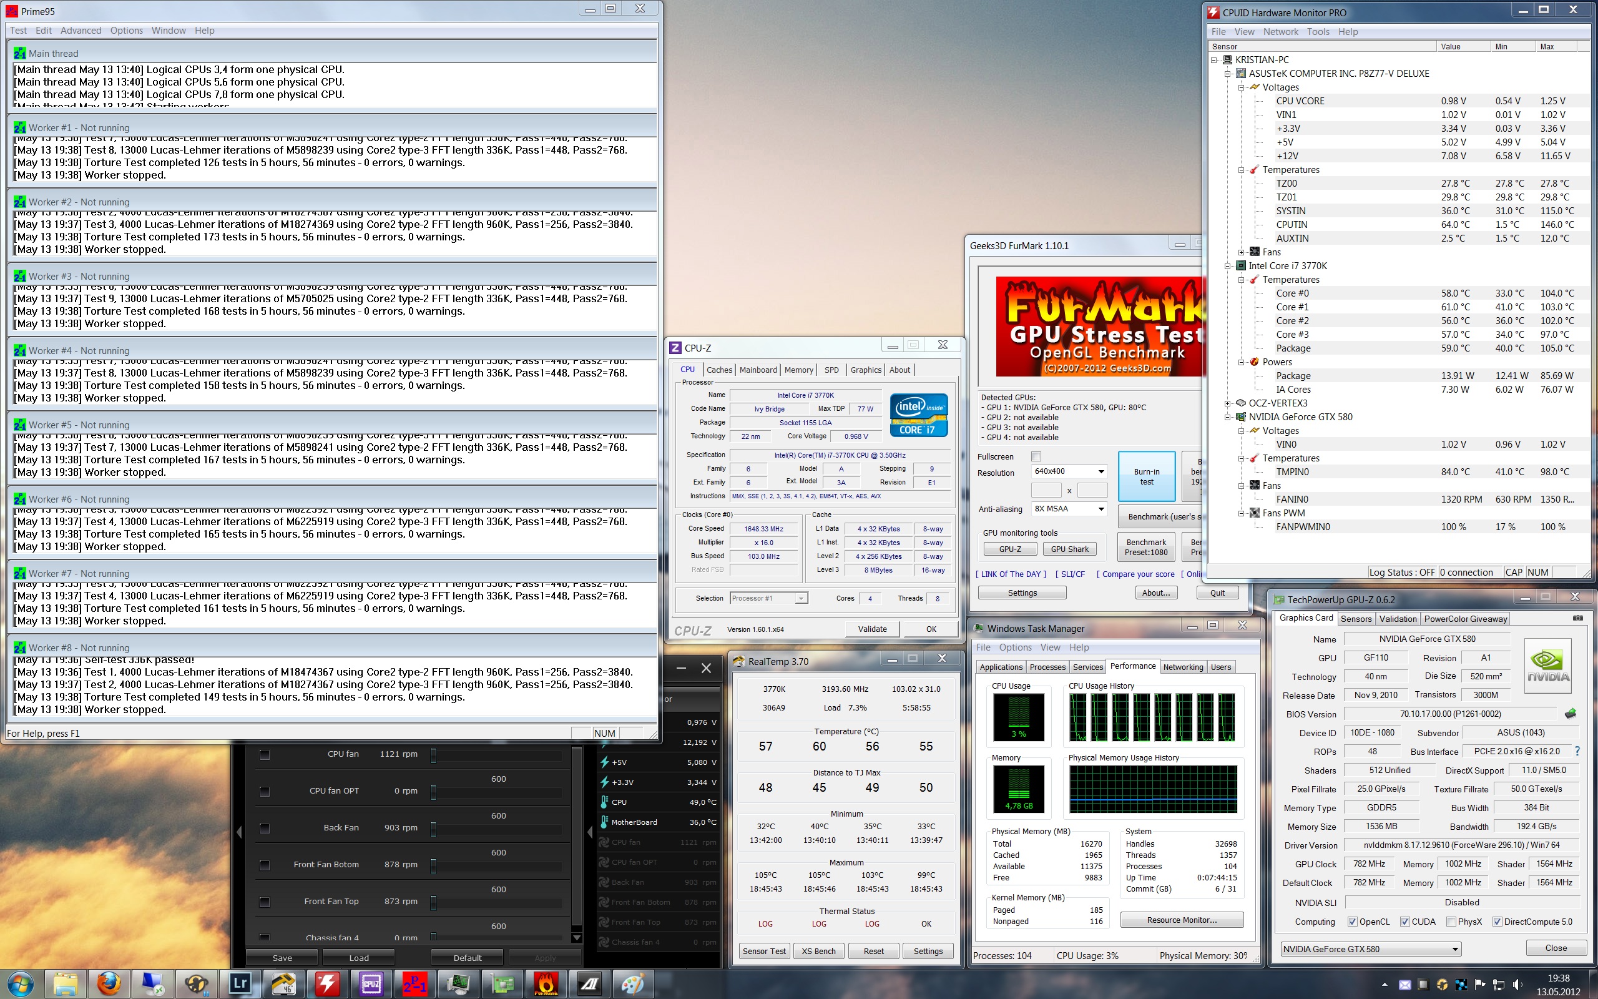Screen dimensions: 1598x999
Task: Click the BIOS save chip icon in GPU-Z
Action: 1571,714
